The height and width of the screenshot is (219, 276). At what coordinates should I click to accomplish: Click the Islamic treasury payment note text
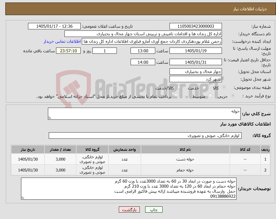point(104,97)
